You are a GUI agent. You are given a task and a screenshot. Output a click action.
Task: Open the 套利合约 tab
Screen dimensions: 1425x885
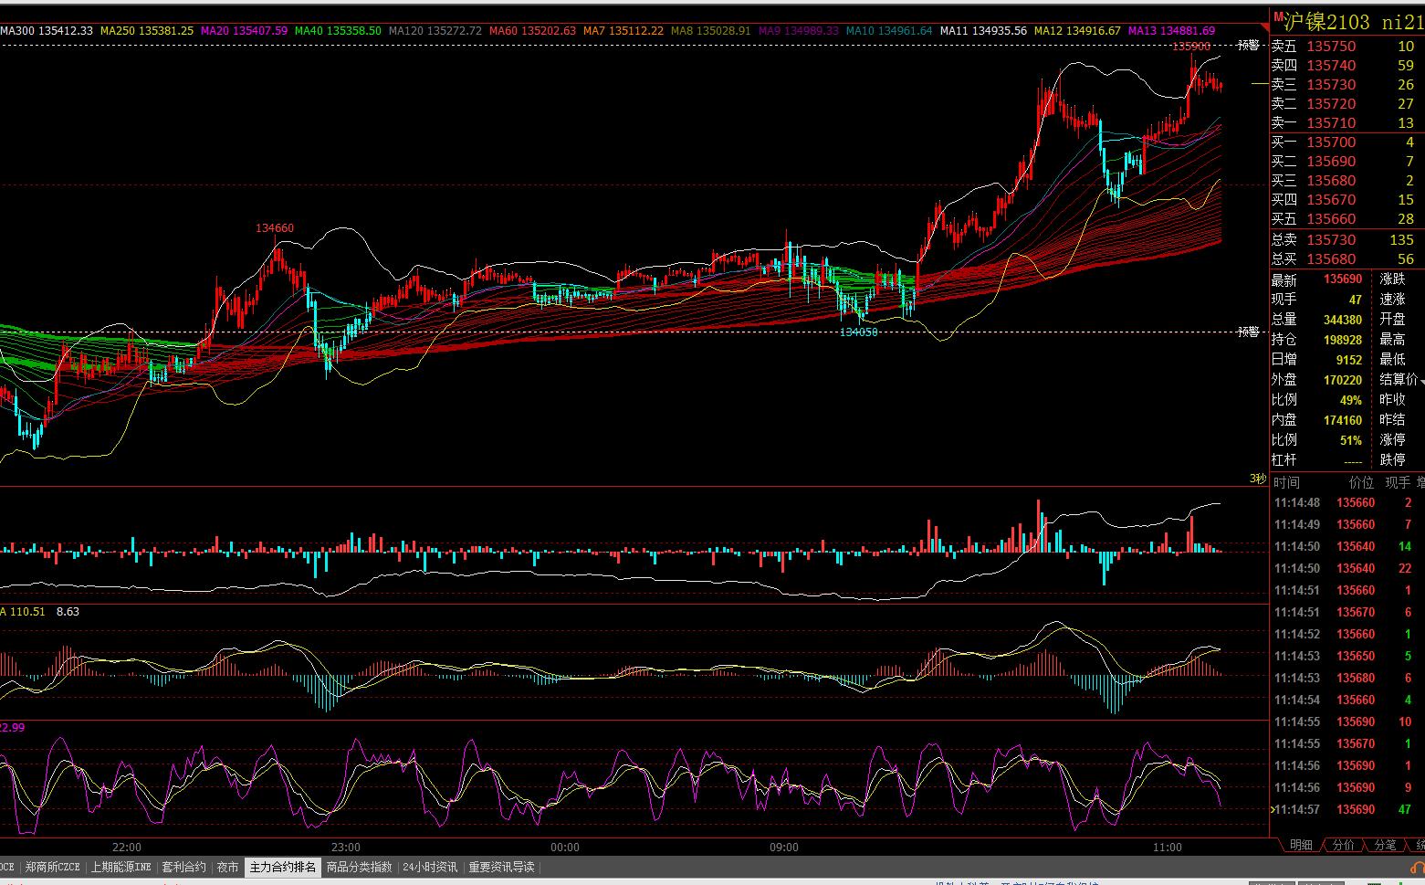[183, 867]
